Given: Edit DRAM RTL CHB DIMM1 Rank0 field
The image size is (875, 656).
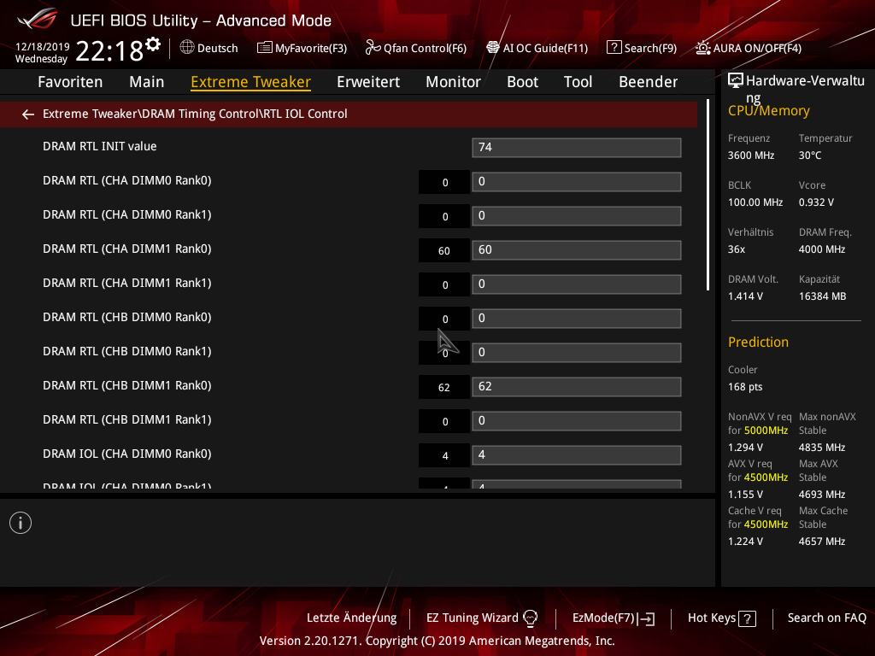Looking at the screenshot, I should click(x=577, y=387).
